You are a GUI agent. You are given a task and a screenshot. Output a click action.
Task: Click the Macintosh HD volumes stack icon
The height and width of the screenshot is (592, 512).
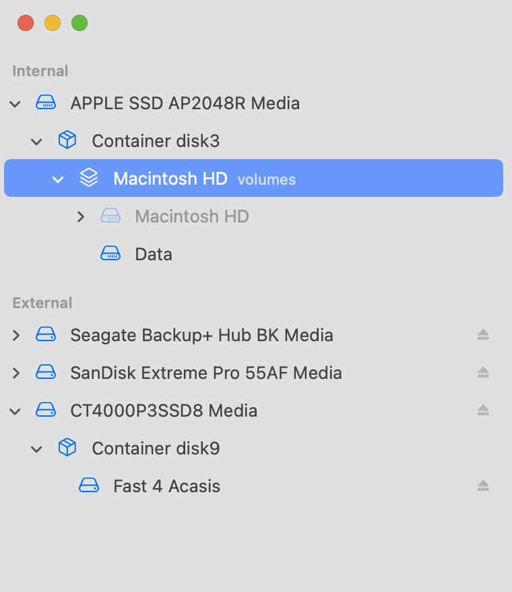click(x=88, y=179)
